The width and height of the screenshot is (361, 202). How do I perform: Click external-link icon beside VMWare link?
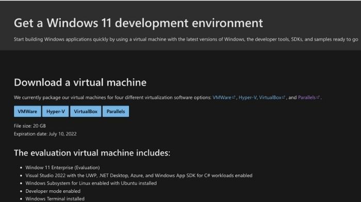pyautogui.click(x=234, y=97)
